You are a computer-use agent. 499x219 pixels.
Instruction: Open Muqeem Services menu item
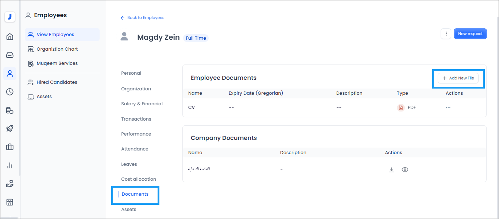[x=57, y=63]
